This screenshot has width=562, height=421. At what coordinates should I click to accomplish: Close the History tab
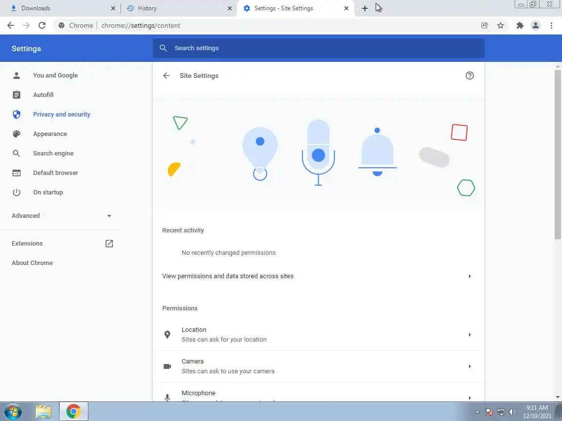tap(230, 8)
